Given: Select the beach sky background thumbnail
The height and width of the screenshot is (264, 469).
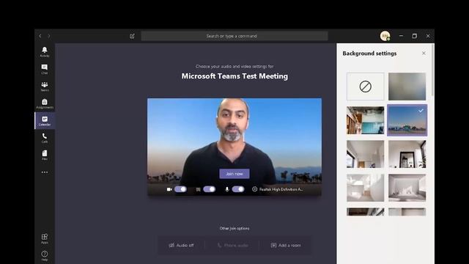Looking at the screenshot, I should (407, 120).
